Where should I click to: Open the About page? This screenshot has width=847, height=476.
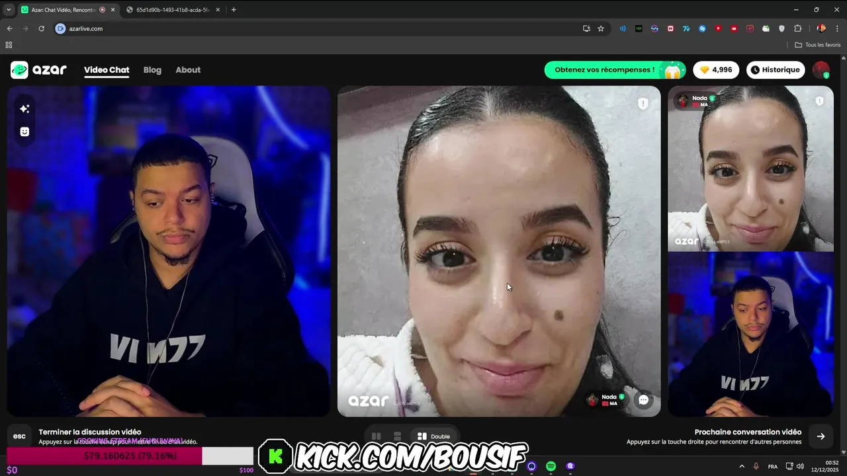coord(188,70)
